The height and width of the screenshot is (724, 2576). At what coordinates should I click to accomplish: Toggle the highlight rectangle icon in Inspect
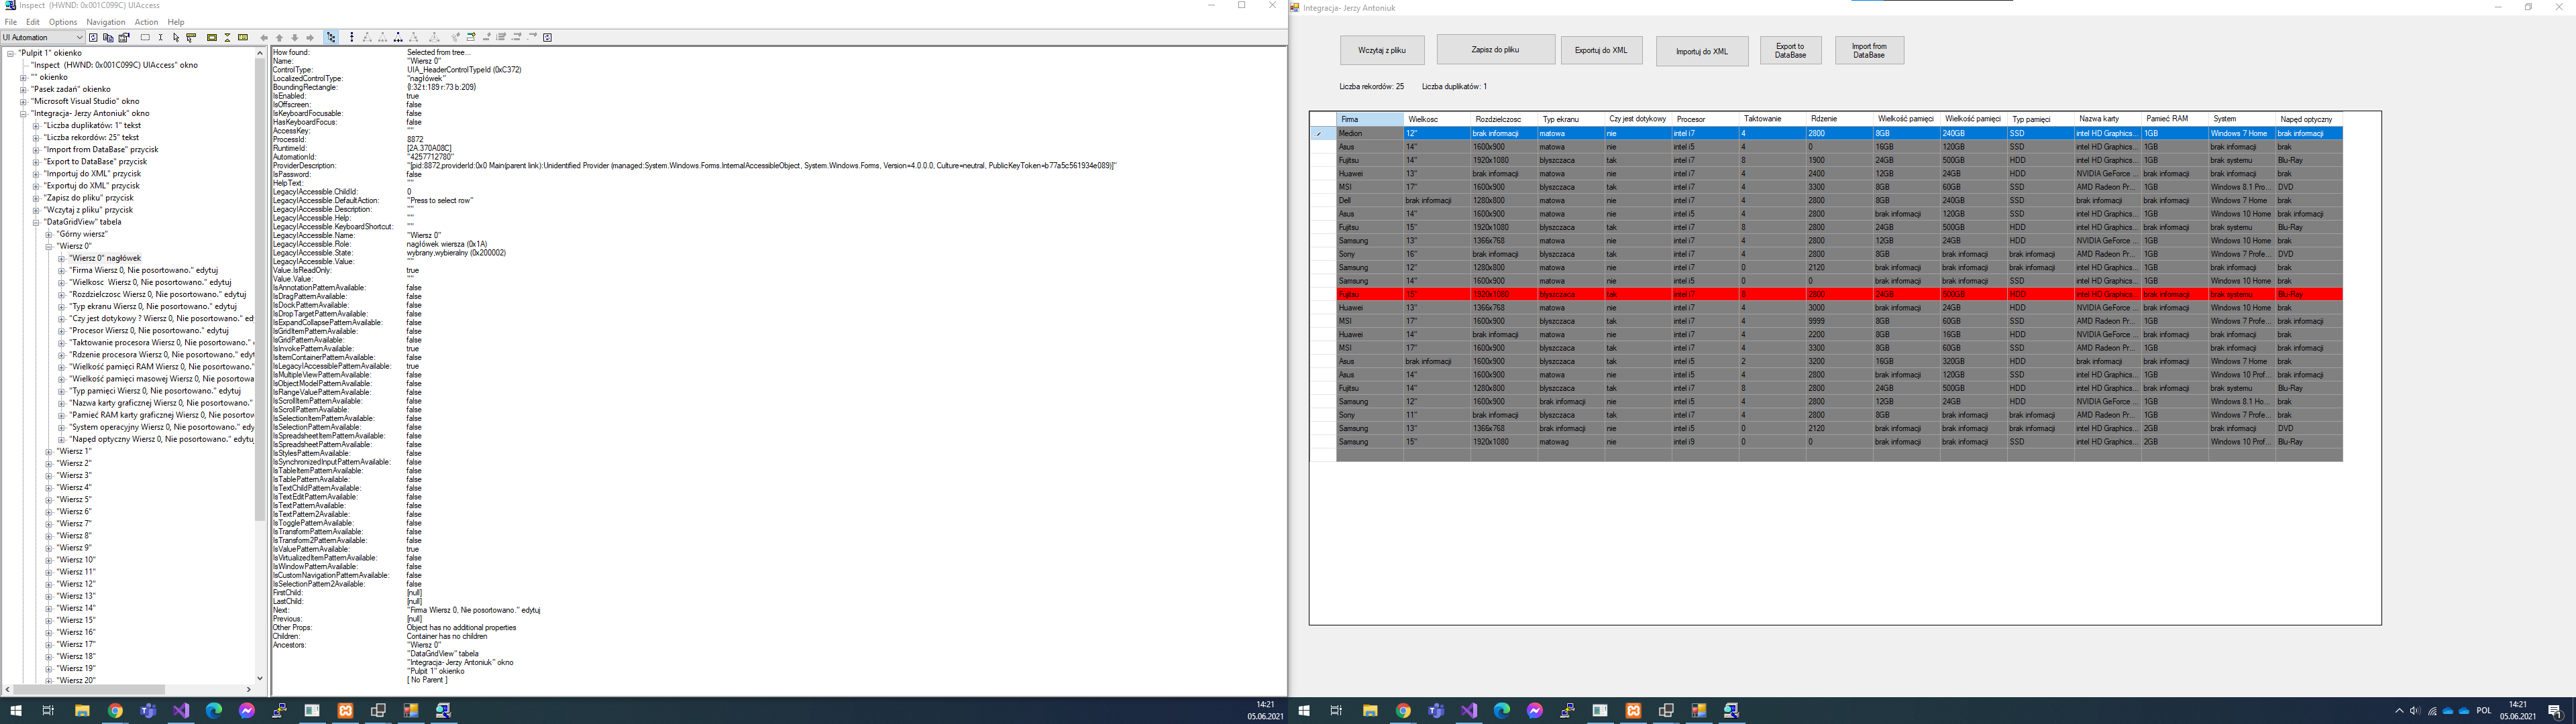coord(212,38)
